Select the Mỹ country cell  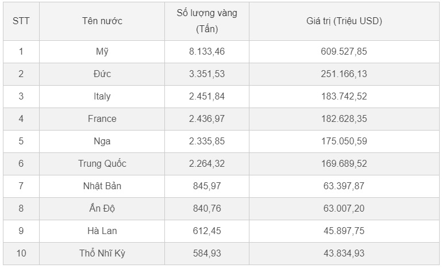(102, 51)
